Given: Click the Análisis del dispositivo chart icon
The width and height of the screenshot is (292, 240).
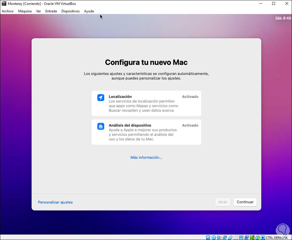Looking at the screenshot, I should (x=101, y=126).
